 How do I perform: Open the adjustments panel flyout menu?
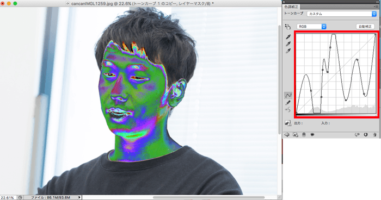click(x=377, y=7)
